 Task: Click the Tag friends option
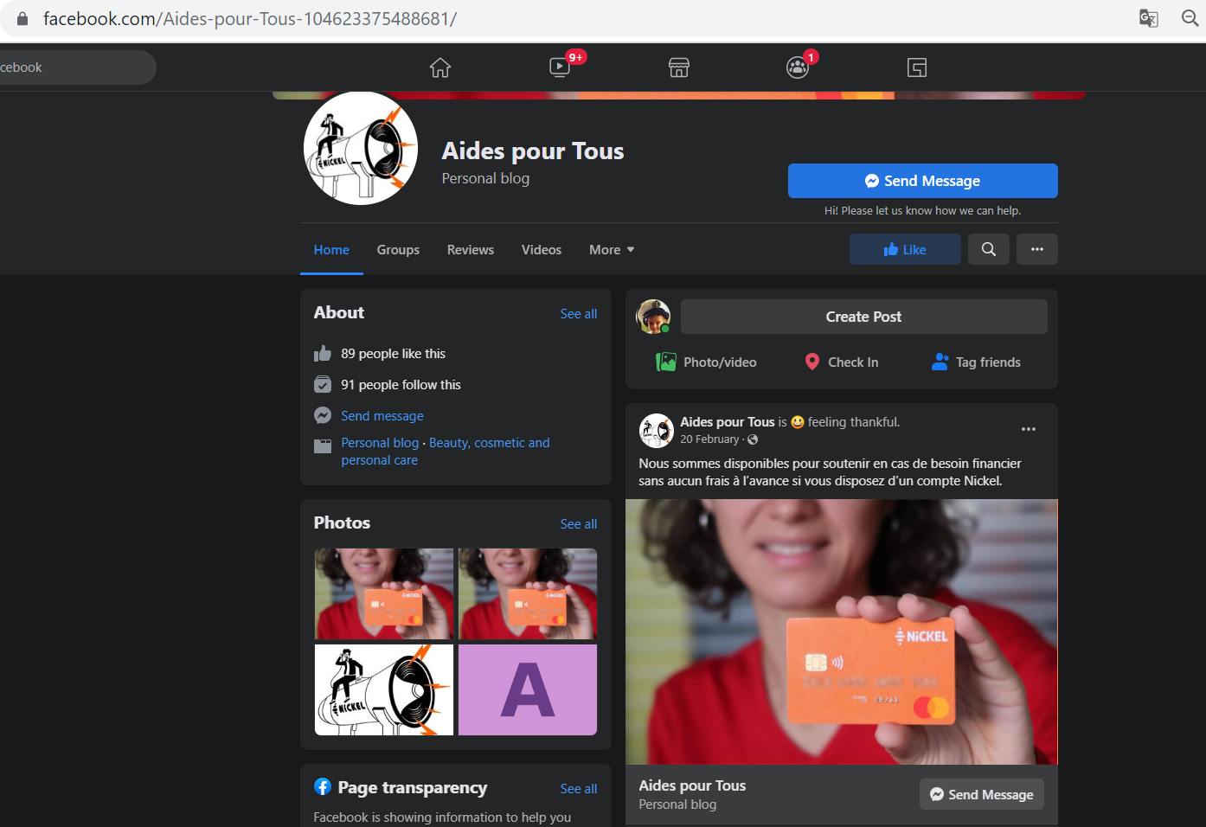tap(976, 362)
